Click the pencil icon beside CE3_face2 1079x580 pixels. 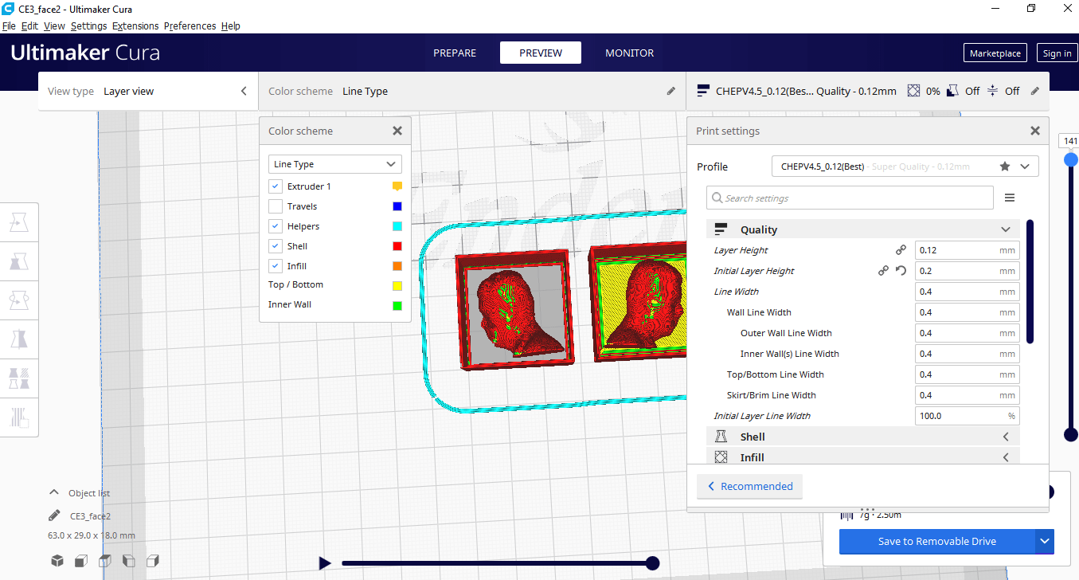[54, 515]
